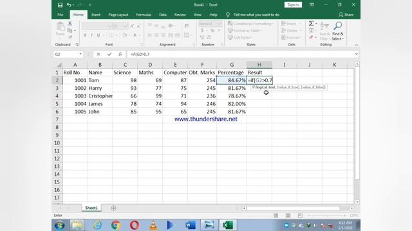Open Find & Select dropdown arrow
This screenshot has height=231, width=412.
point(343,38)
